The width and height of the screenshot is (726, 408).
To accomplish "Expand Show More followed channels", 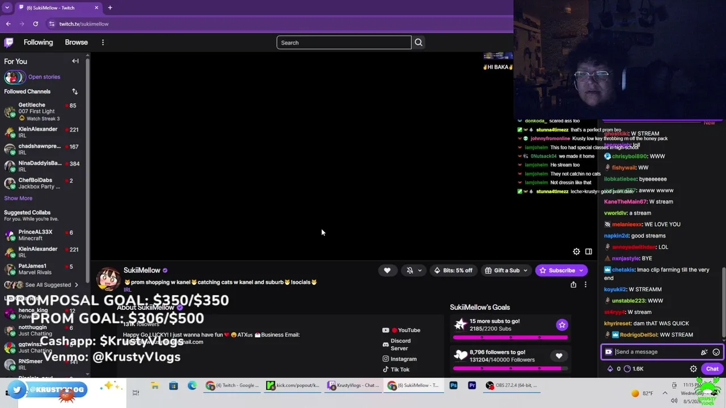I will (18, 198).
